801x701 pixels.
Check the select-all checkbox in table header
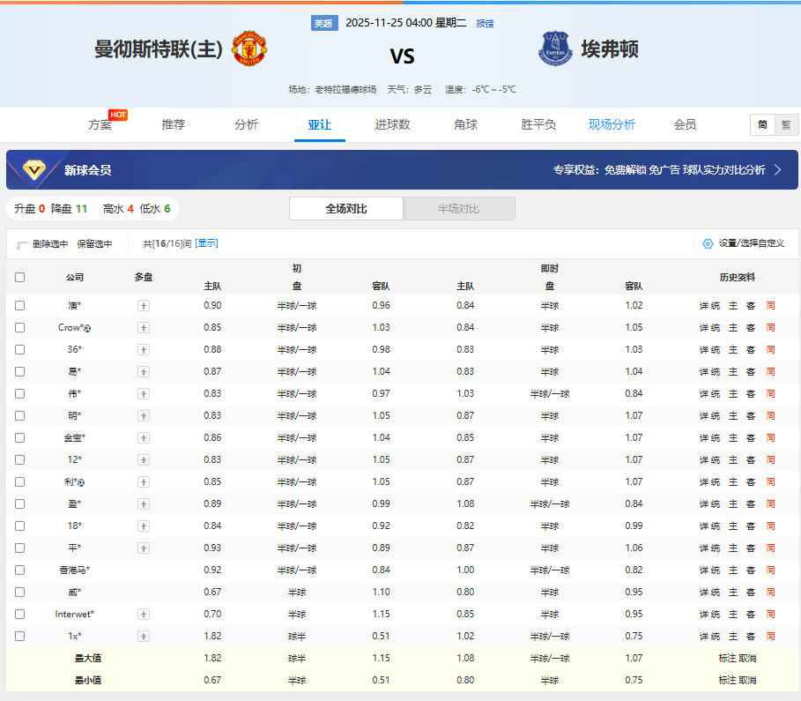[x=20, y=277]
